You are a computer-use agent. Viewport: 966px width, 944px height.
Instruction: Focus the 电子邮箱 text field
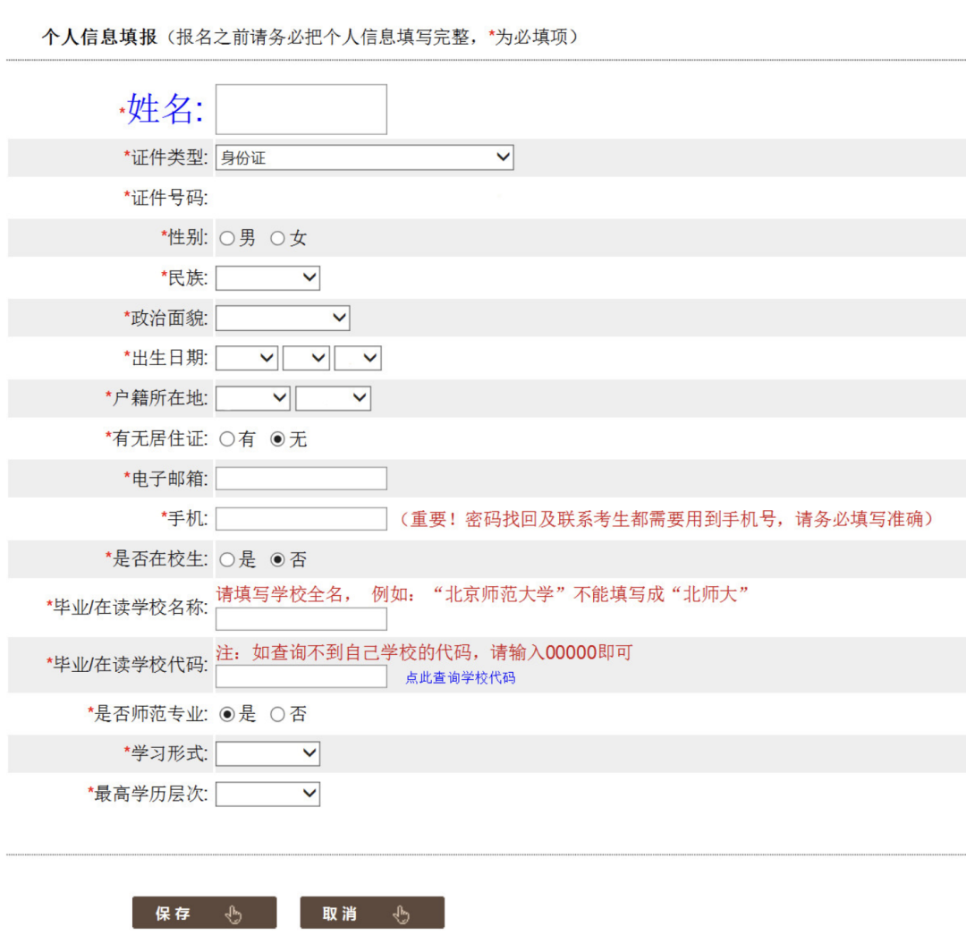point(301,479)
